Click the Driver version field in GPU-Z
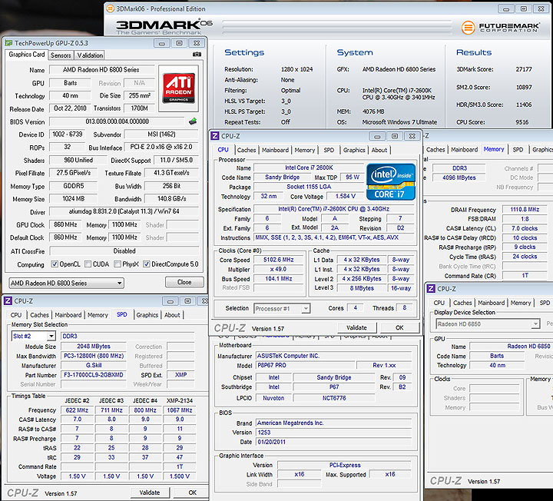This screenshot has width=553, height=501. coord(124,211)
